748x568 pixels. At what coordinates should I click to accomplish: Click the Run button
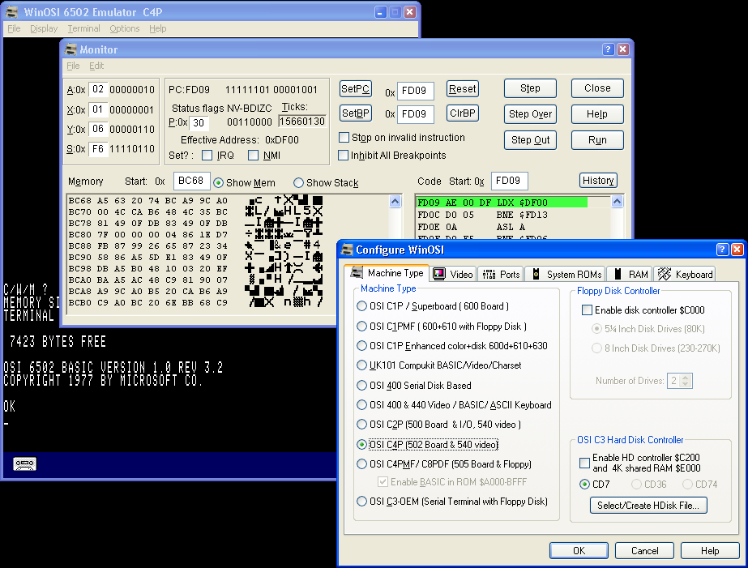[x=597, y=139]
